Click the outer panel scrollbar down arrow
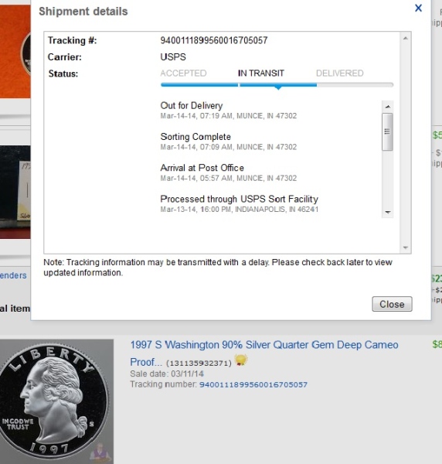Screen dimensions: 442x464 tap(406, 247)
